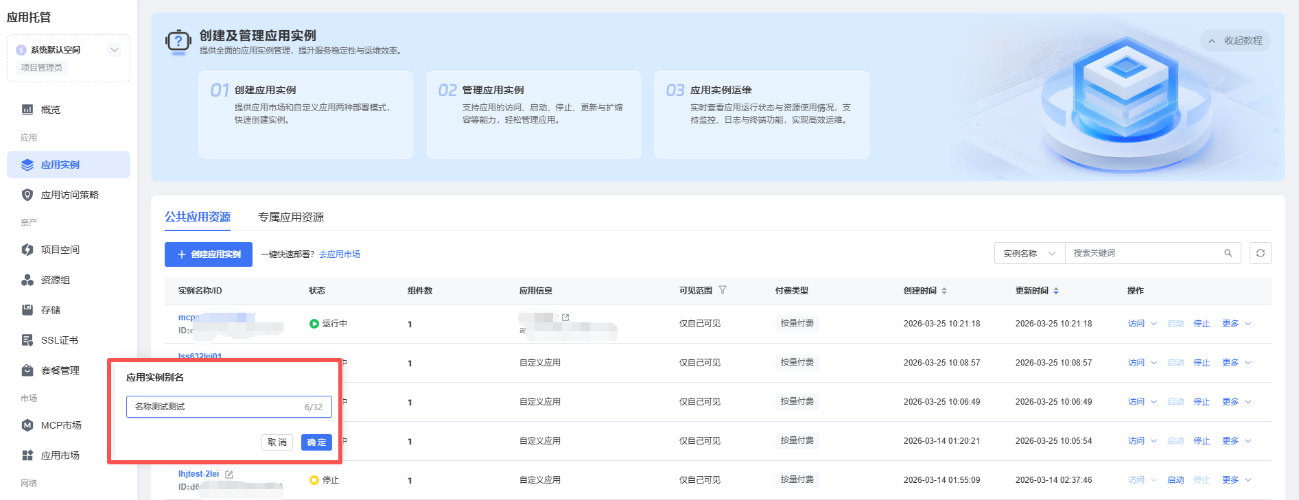Screen dimensions: 1299x500
Task: Sort the table by 更新时间
Action: [x=1056, y=291]
